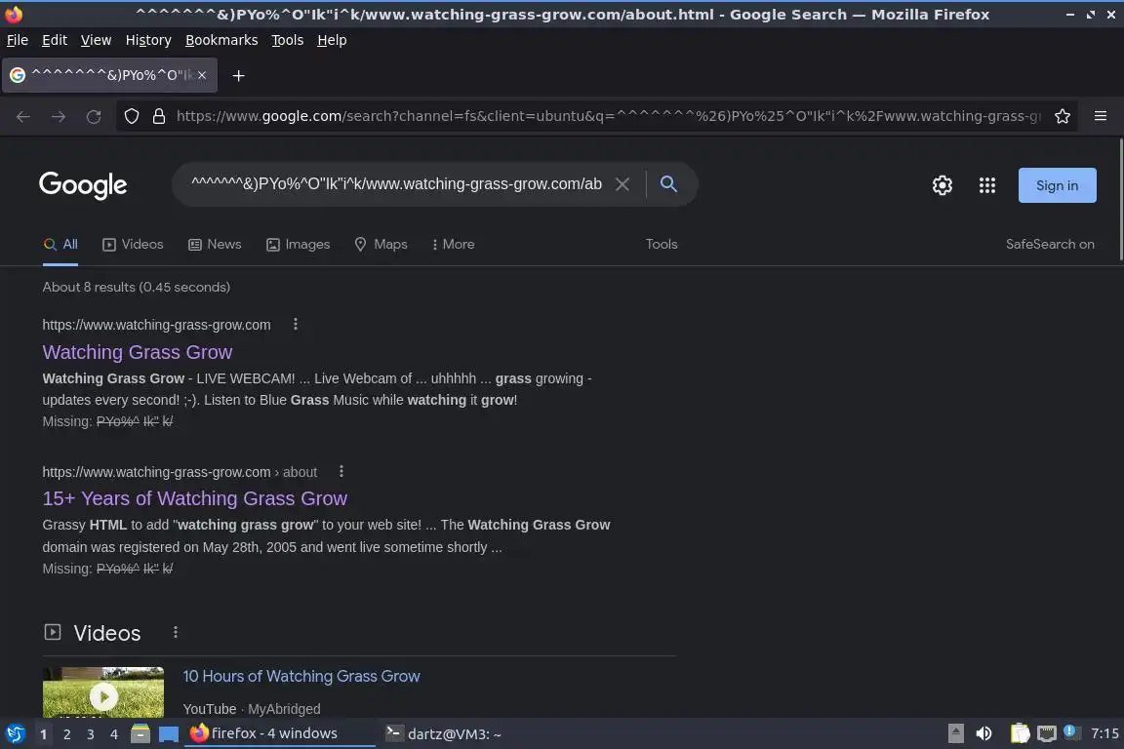
Task: Open the clipboard manager tray icon
Action: [x=1020, y=733]
